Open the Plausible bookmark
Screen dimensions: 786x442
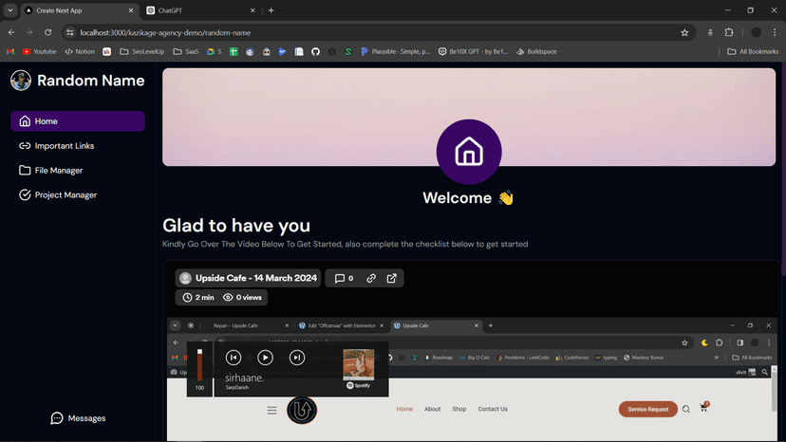click(396, 51)
